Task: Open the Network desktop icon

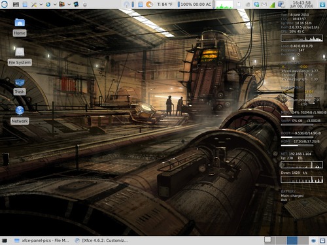Action: pos(20,115)
